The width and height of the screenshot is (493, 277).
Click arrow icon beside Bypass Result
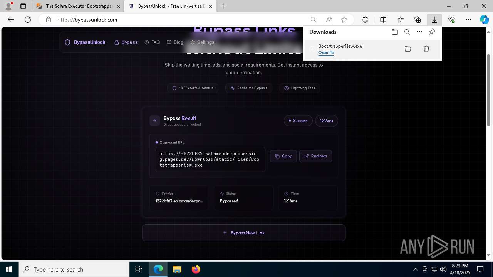tap(154, 121)
